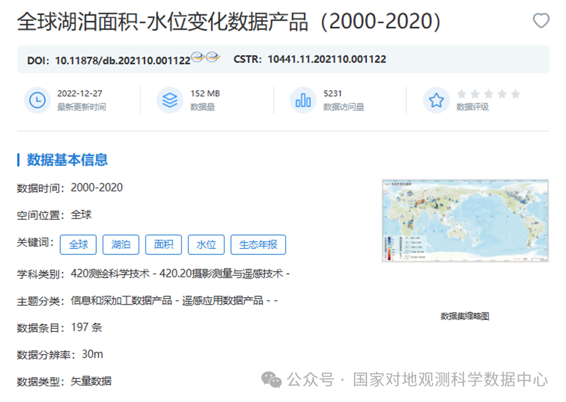
Task: Set the rating to the third star
Action: 489,94
